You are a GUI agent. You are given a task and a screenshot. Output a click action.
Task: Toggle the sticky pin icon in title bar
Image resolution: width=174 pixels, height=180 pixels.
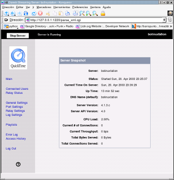click(6, 2)
